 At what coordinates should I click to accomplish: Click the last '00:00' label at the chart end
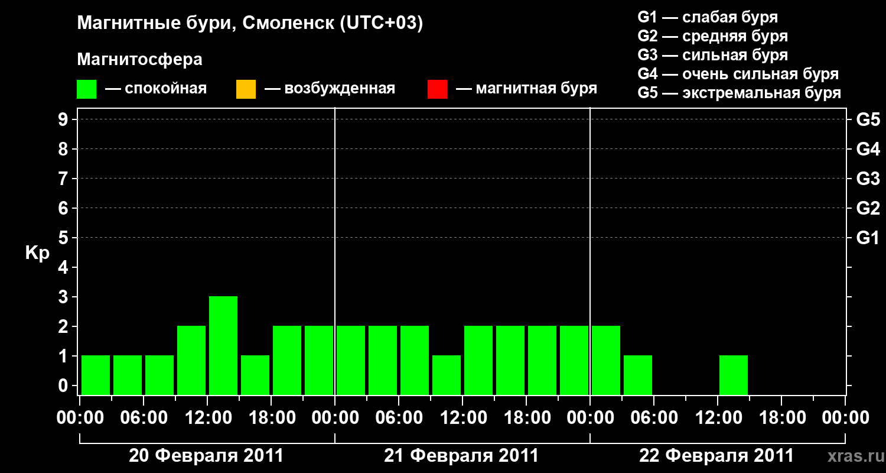(845, 418)
